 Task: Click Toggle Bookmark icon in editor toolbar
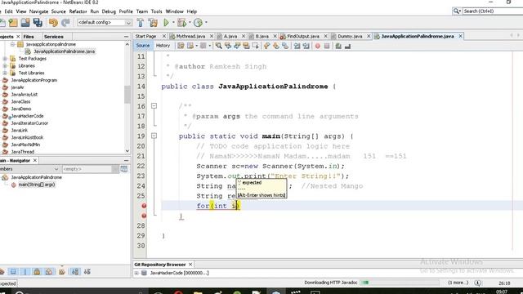pyautogui.click(x=285, y=46)
